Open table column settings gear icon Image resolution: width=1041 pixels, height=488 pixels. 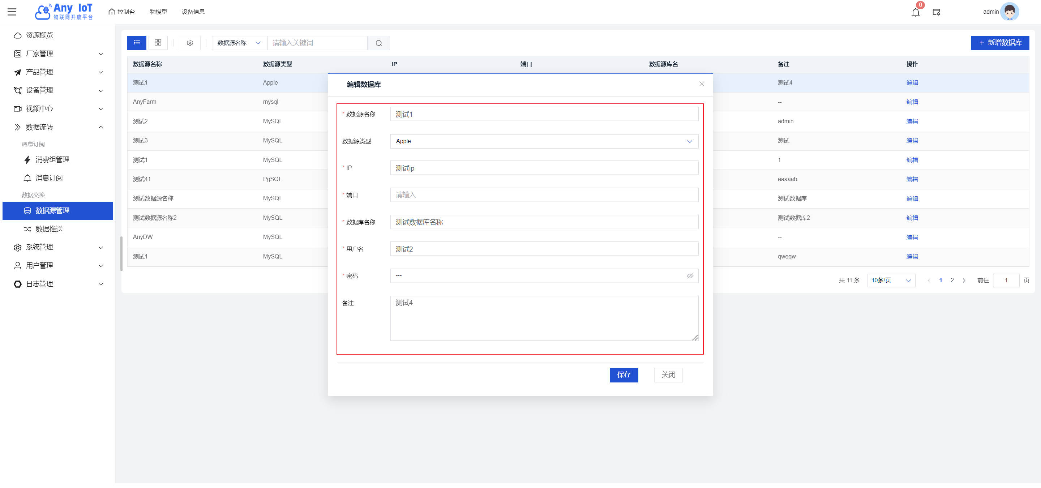(x=189, y=43)
